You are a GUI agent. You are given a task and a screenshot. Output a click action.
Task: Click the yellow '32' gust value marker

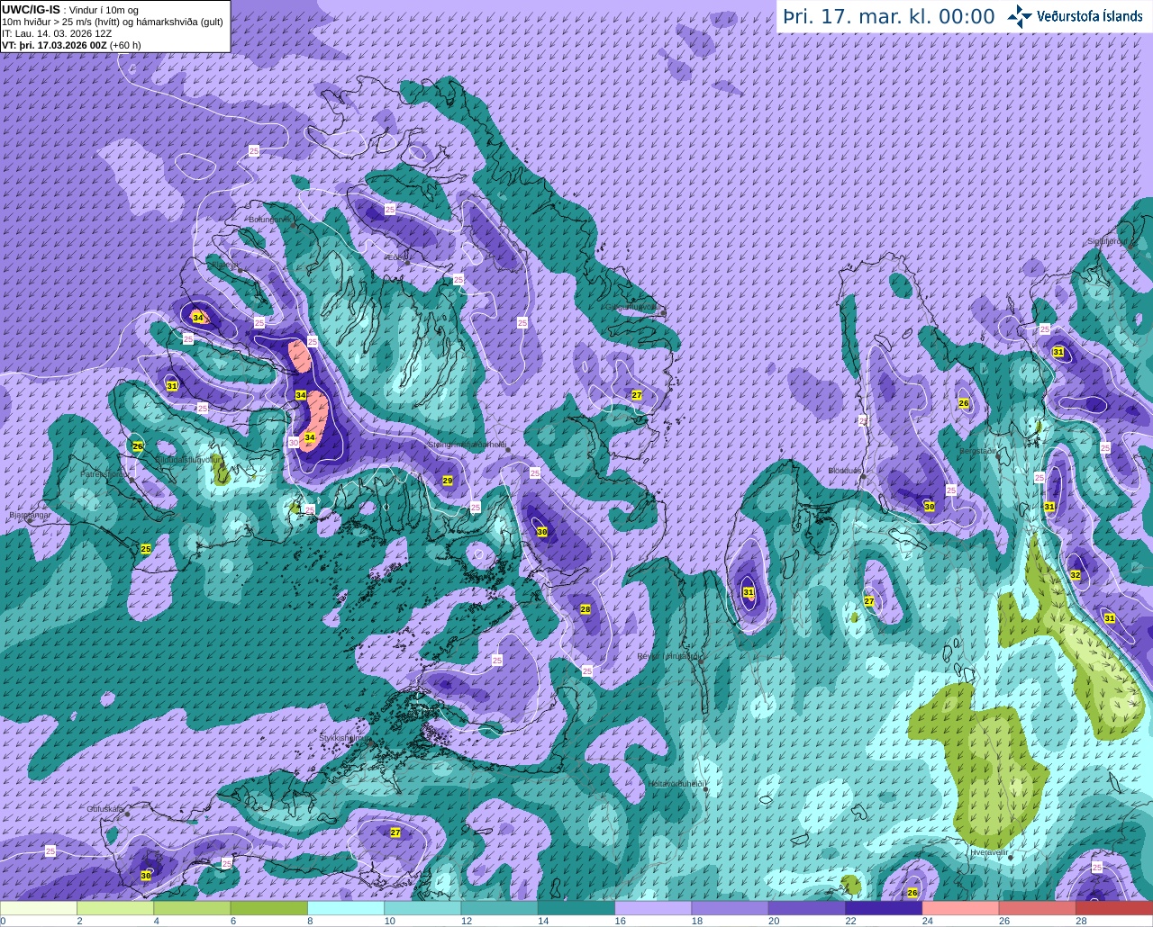click(1075, 574)
